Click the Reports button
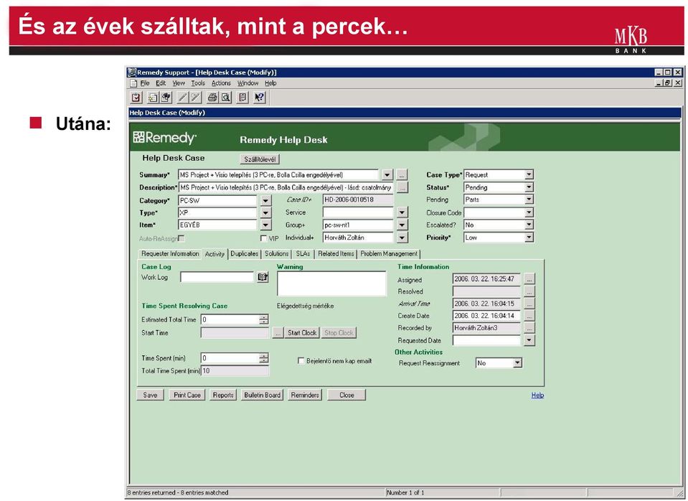The image size is (688, 501). point(223,395)
